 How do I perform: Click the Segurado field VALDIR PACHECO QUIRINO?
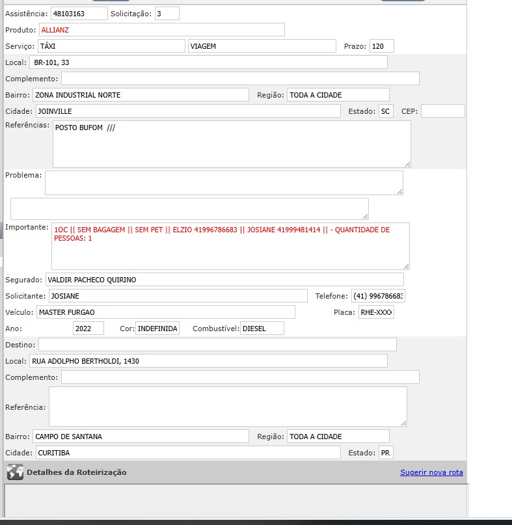click(224, 280)
